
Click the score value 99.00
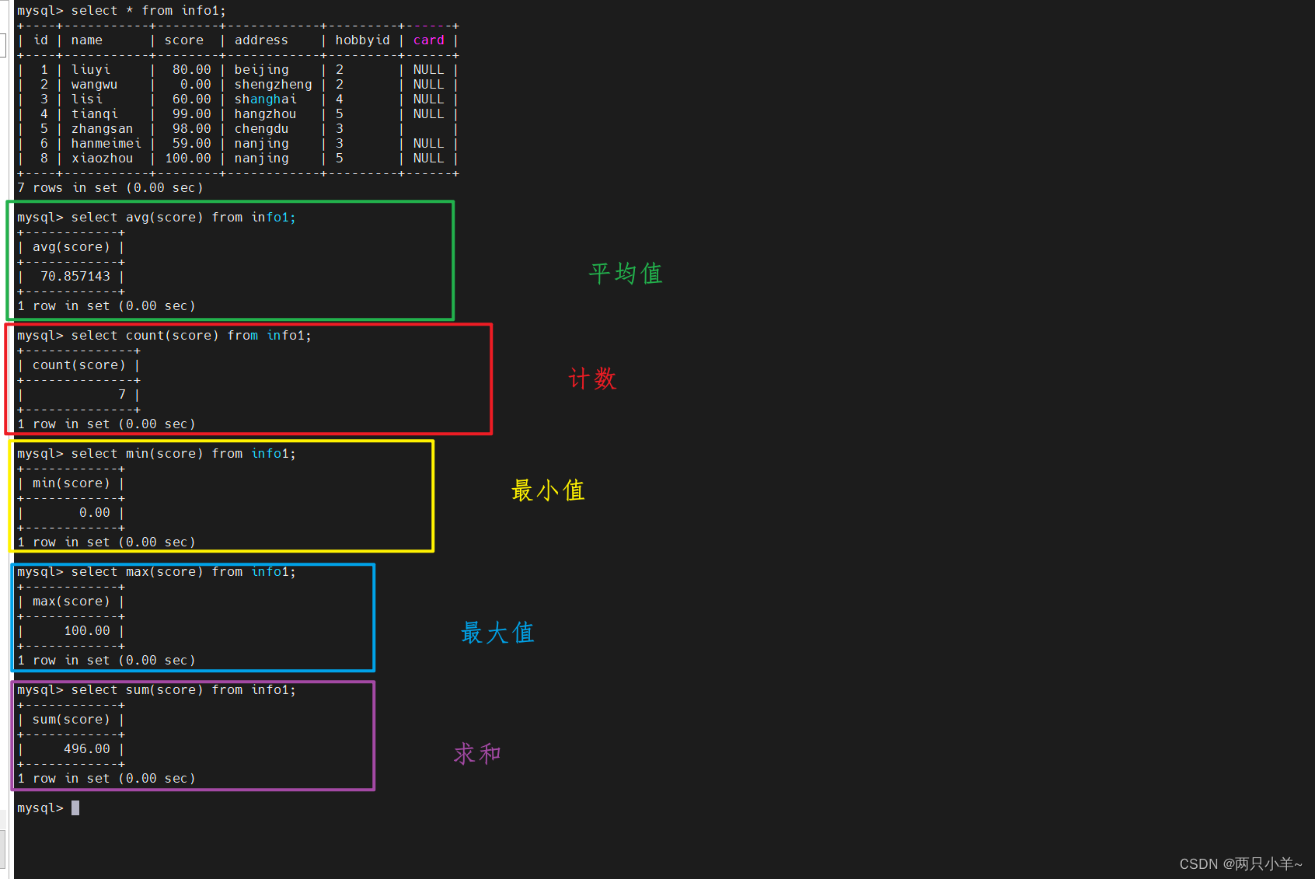(x=191, y=114)
